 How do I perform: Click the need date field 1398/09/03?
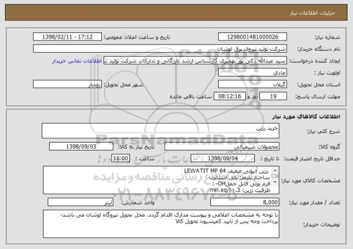tap(81, 146)
